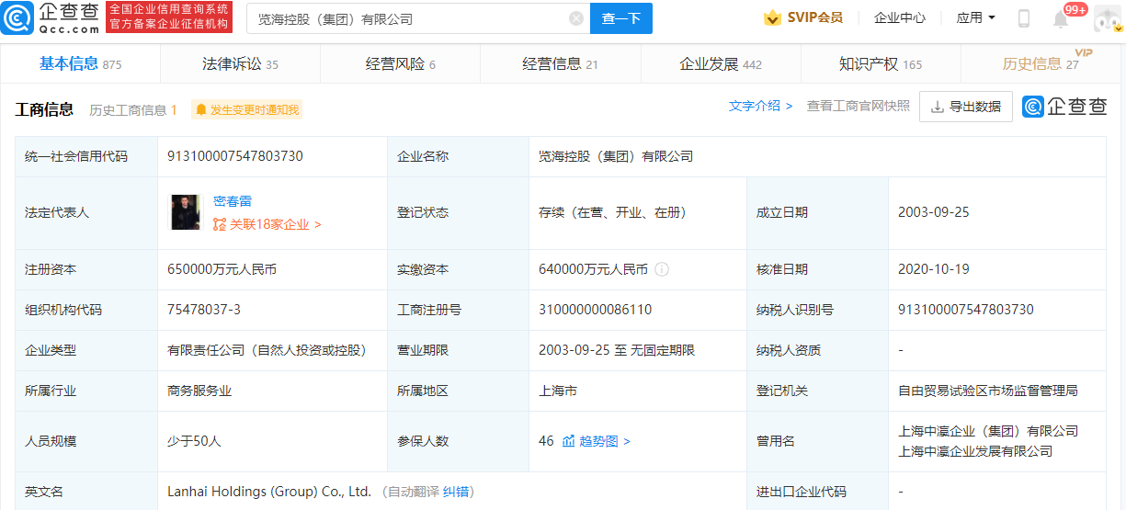Select 上海市 region value

click(x=558, y=391)
